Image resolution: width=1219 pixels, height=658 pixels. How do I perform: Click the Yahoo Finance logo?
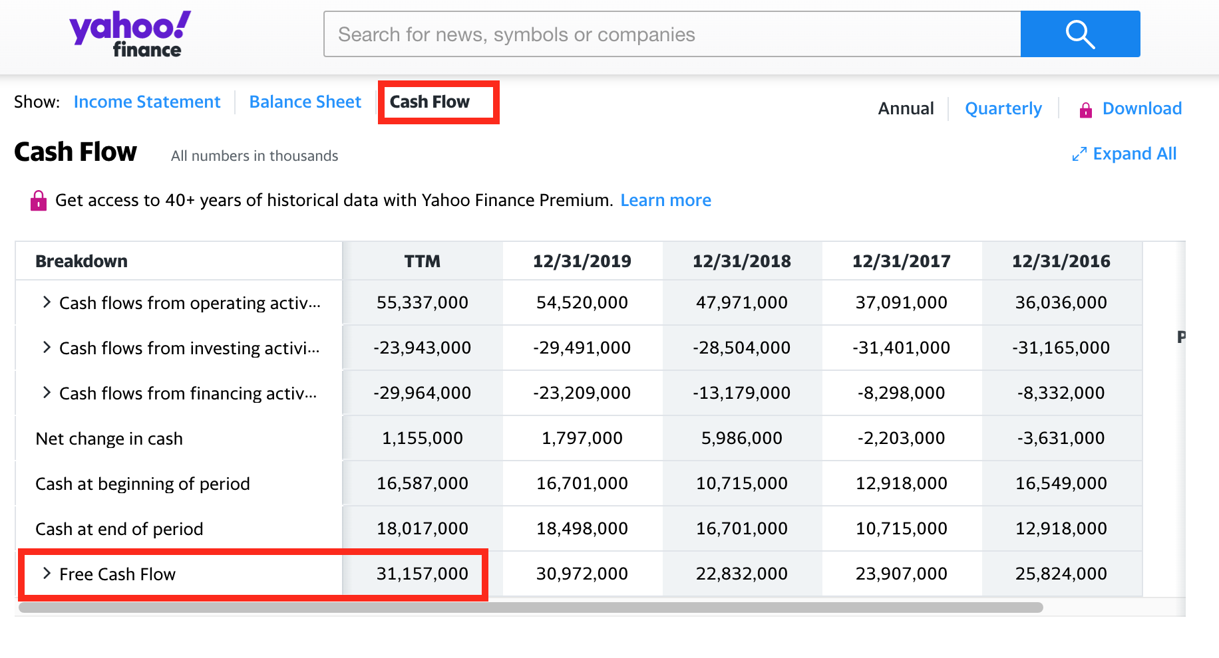130,35
